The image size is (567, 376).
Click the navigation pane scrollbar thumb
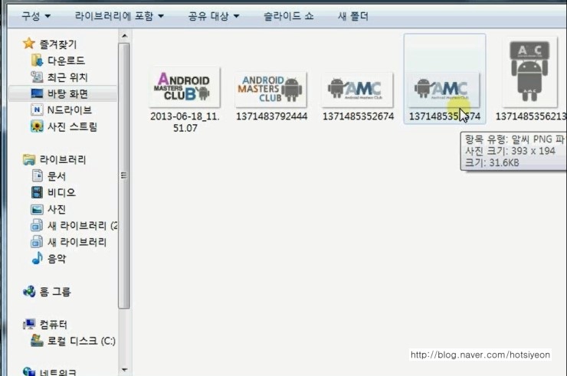tap(124, 175)
